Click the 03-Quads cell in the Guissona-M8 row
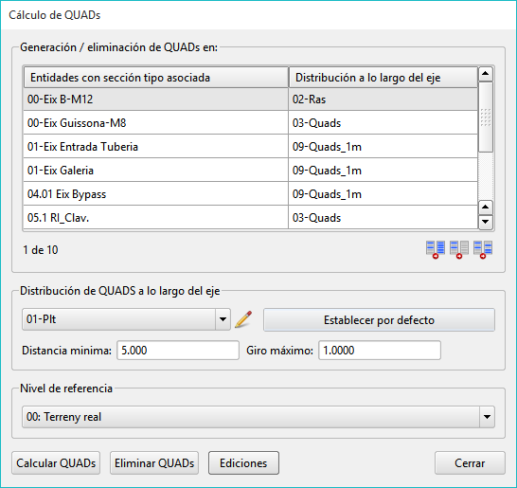The image size is (517, 488). pyautogui.click(x=383, y=123)
